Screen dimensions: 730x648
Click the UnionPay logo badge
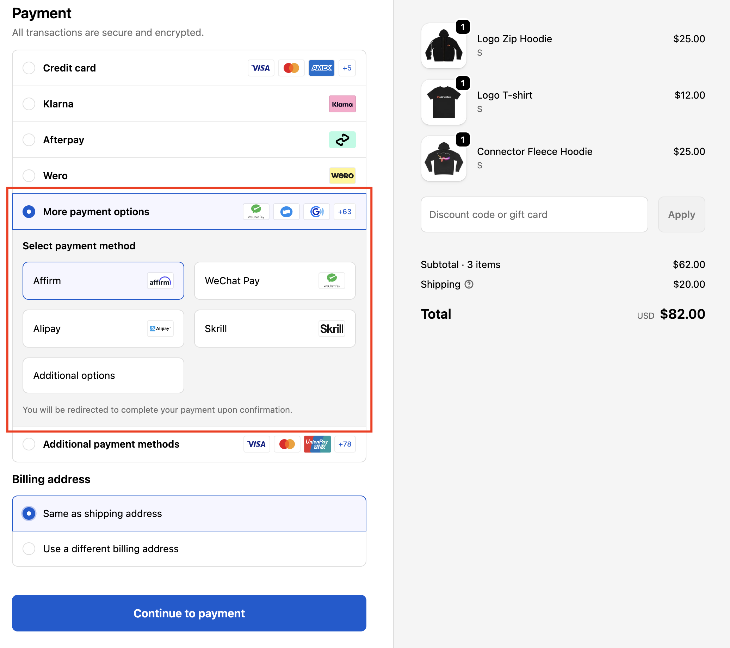pos(317,444)
